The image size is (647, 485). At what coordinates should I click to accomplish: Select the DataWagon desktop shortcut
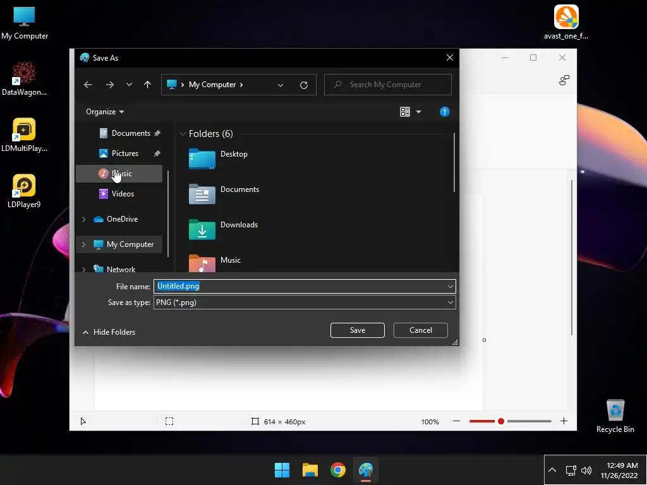[24, 78]
